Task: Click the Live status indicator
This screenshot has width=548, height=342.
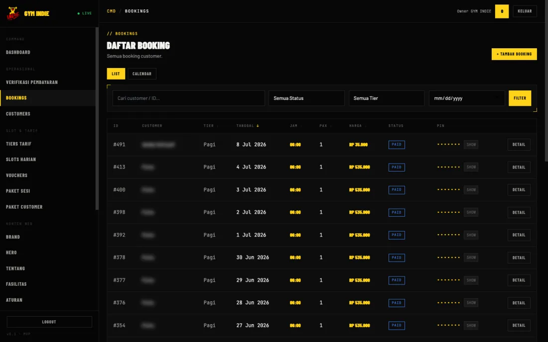Action: (85, 13)
